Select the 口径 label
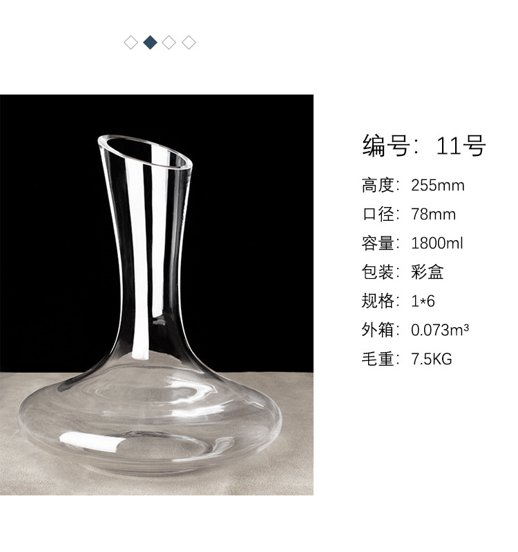Screen dimensions: 518x552 point(378,215)
